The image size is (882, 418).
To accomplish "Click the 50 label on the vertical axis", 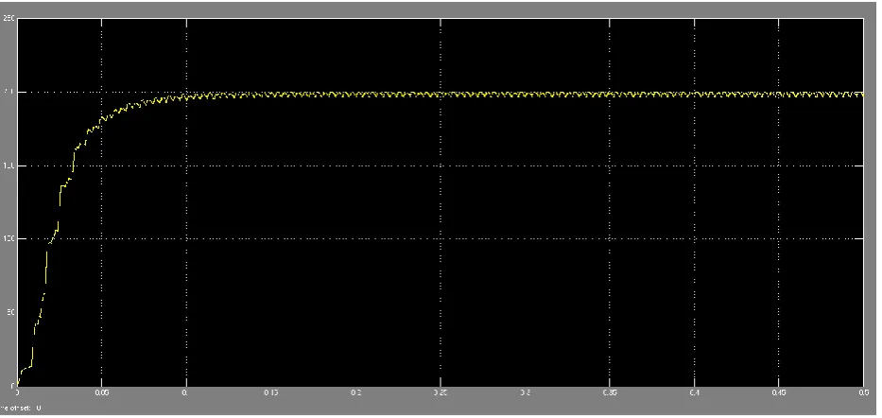I will click(10, 313).
